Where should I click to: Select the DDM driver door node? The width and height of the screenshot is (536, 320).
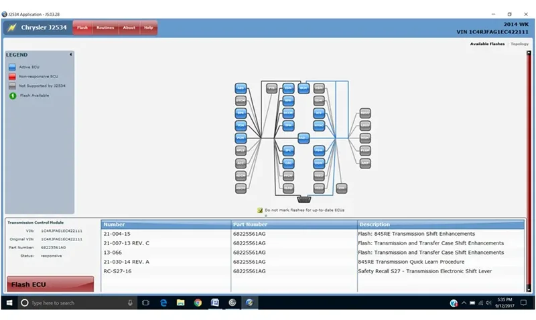click(319, 163)
